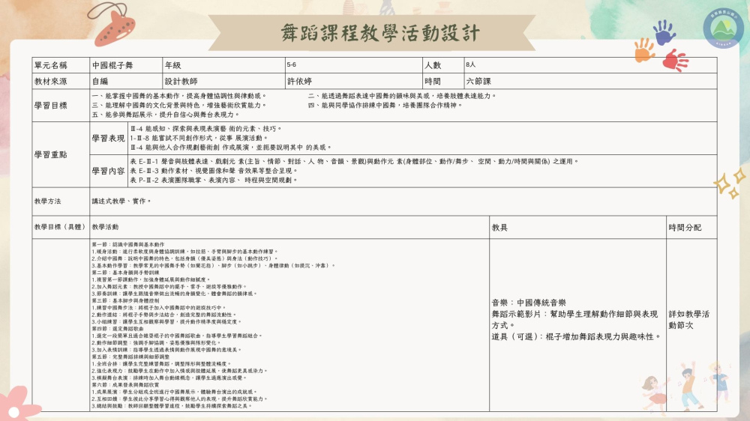Select the 六節課 cell
Screen dimensions: 750x421
point(591,81)
